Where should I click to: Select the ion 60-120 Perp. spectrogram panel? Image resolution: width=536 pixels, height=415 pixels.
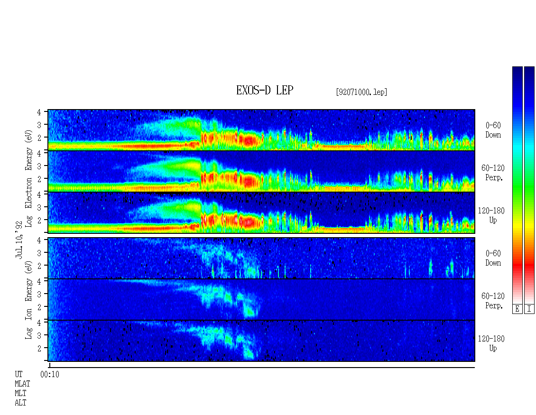coord(261,299)
